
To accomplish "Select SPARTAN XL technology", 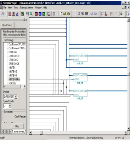I will (14, 56).
